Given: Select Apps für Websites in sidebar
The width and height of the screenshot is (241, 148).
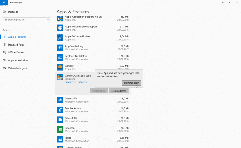Looking at the screenshot, I should click(18, 60).
